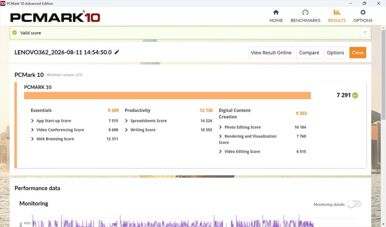Click the Valid score message text
The image size is (386, 227).
point(31,33)
